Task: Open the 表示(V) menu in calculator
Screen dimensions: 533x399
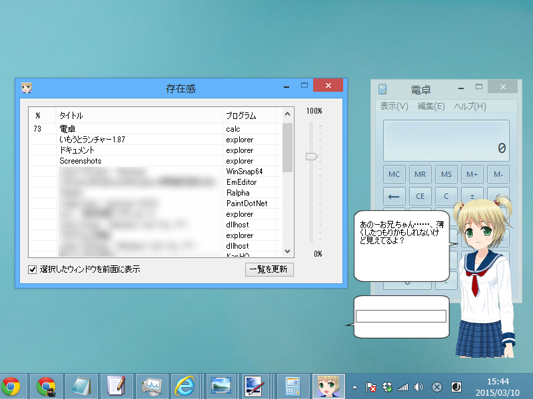Action: (394, 106)
